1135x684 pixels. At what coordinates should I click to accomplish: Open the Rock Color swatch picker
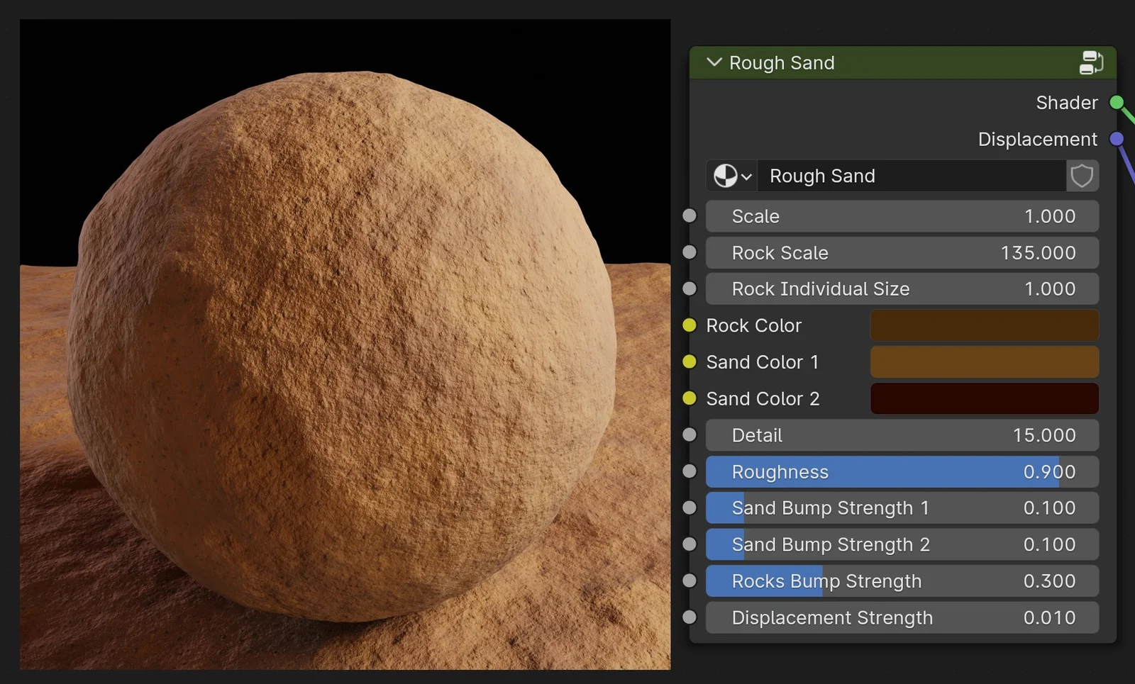point(984,325)
